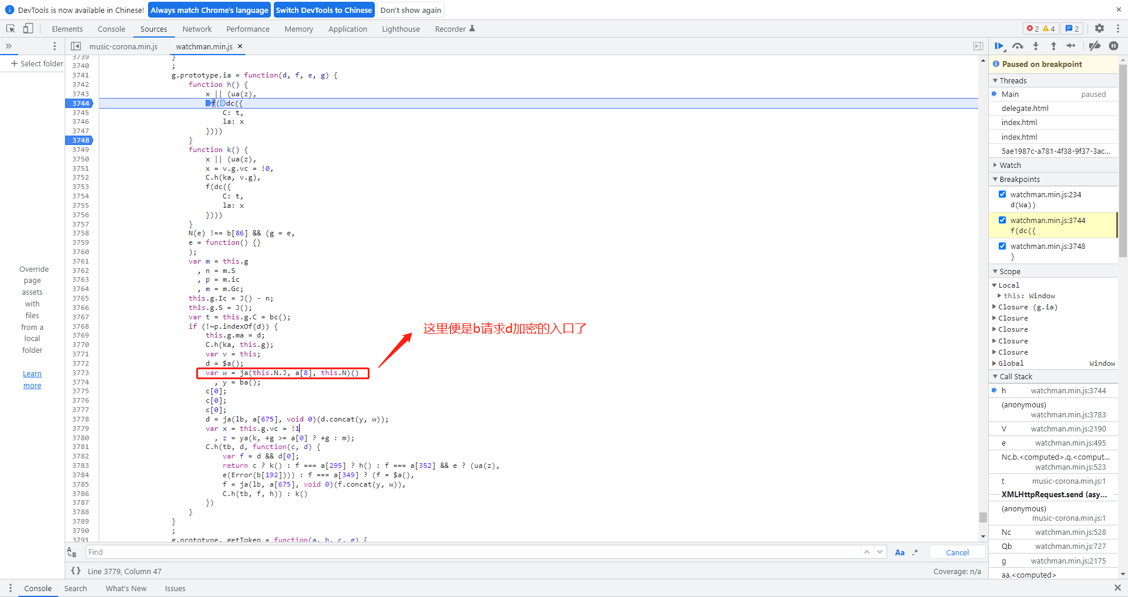Open DevTools settings gear
1128x597 pixels.
coord(1099,29)
